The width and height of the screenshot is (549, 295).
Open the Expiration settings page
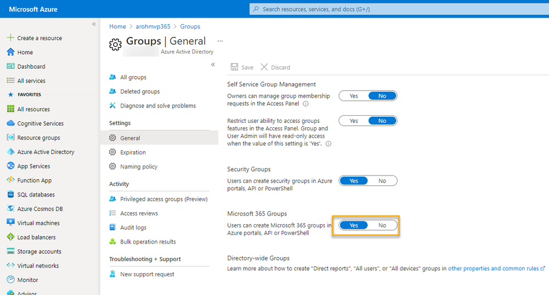pyautogui.click(x=133, y=152)
